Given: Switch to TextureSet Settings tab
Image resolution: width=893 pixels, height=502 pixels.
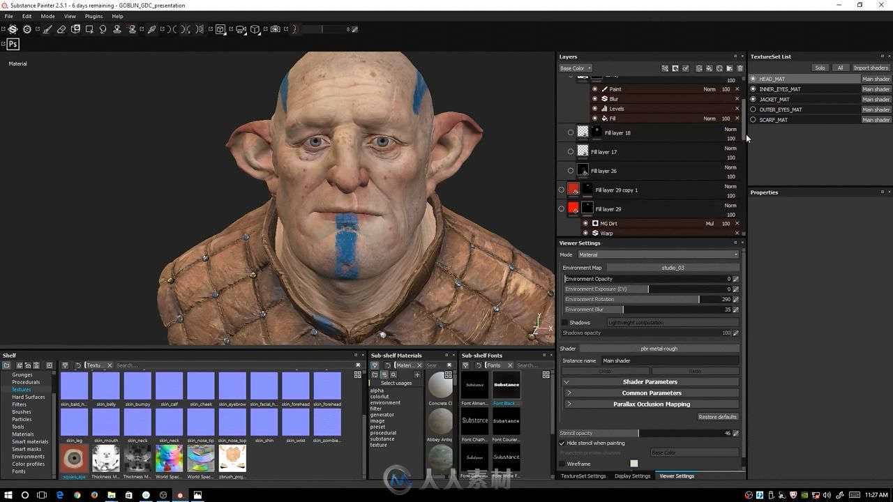Looking at the screenshot, I should pyautogui.click(x=583, y=476).
